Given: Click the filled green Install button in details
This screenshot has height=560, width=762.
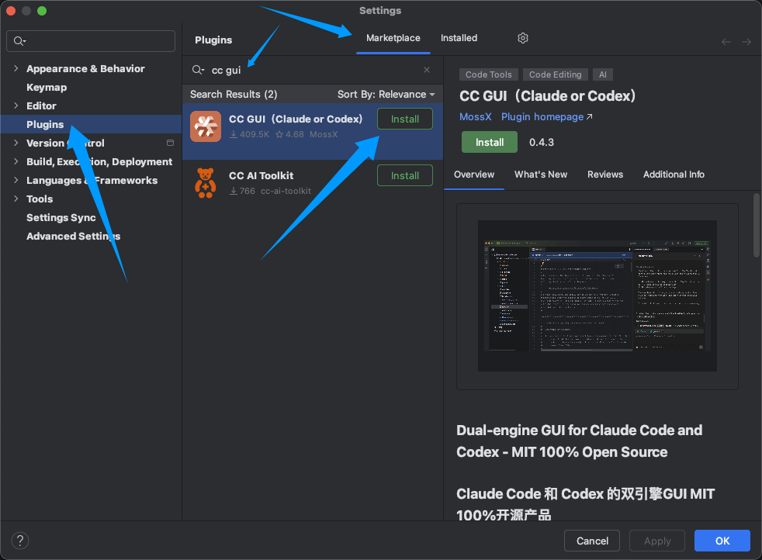Looking at the screenshot, I should coord(490,142).
